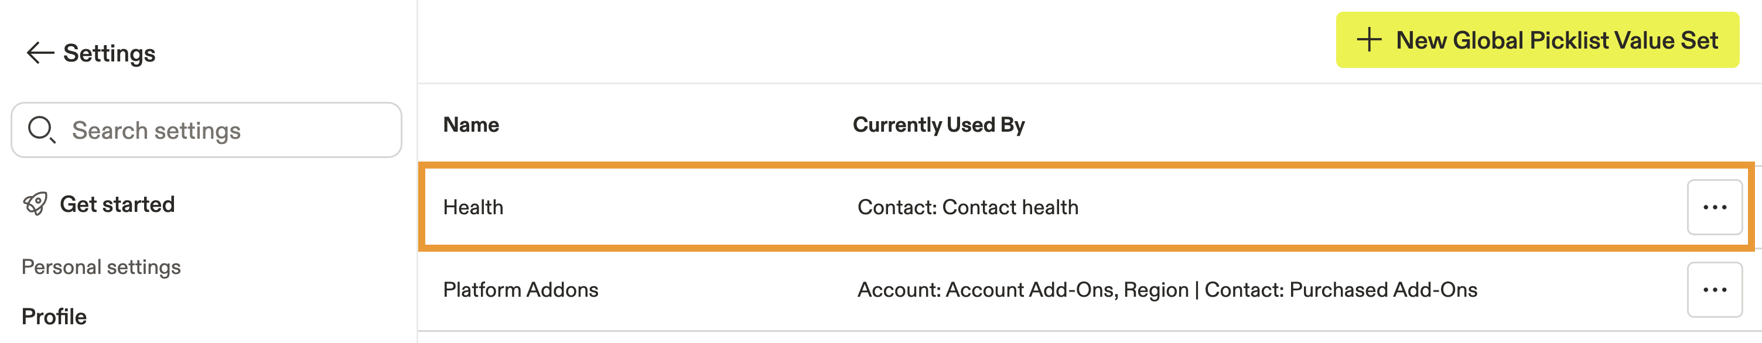The width and height of the screenshot is (1762, 343).
Task: Select the Health picklist name
Action: coord(473,208)
